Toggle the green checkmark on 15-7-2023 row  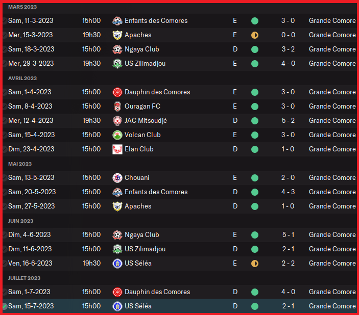tap(5, 306)
